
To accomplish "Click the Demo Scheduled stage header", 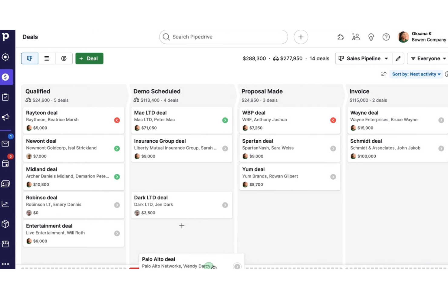I will [x=157, y=91].
